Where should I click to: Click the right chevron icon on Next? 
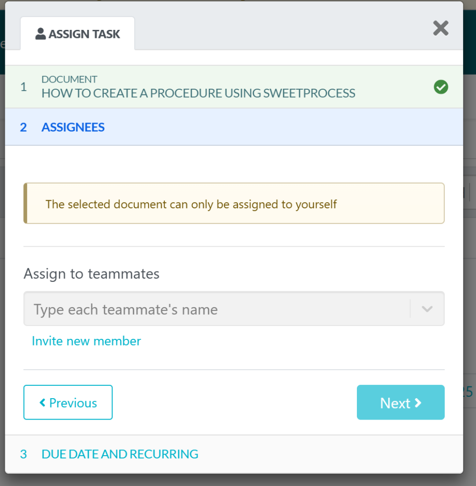(x=418, y=403)
